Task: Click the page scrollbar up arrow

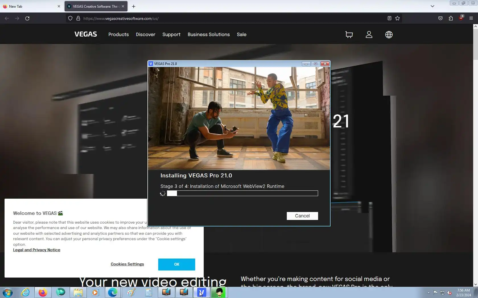Action: click(475, 26)
